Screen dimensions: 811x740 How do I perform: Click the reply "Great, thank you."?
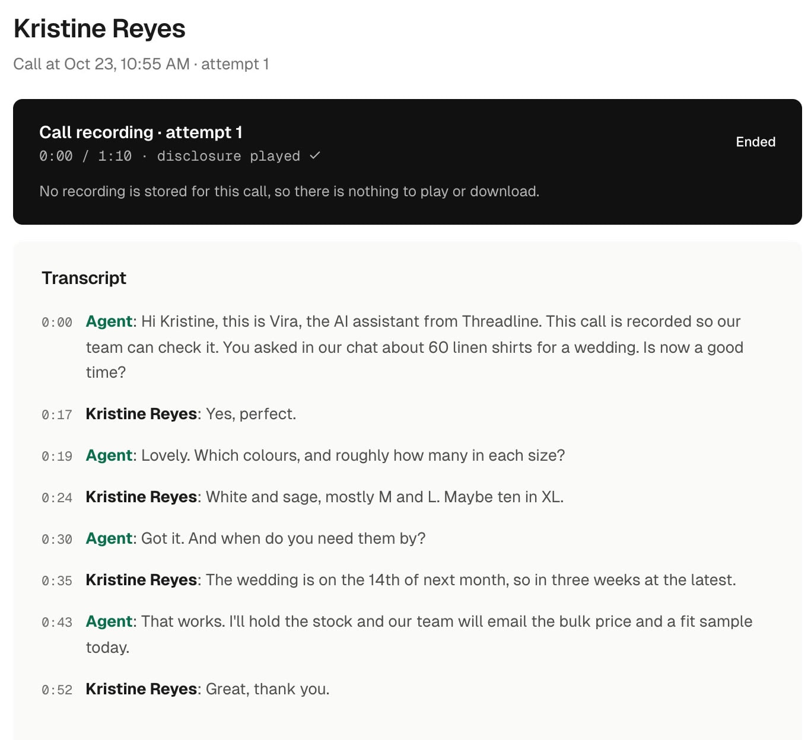tap(268, 689)
